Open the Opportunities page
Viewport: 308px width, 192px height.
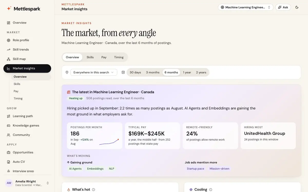click(27, 152)
